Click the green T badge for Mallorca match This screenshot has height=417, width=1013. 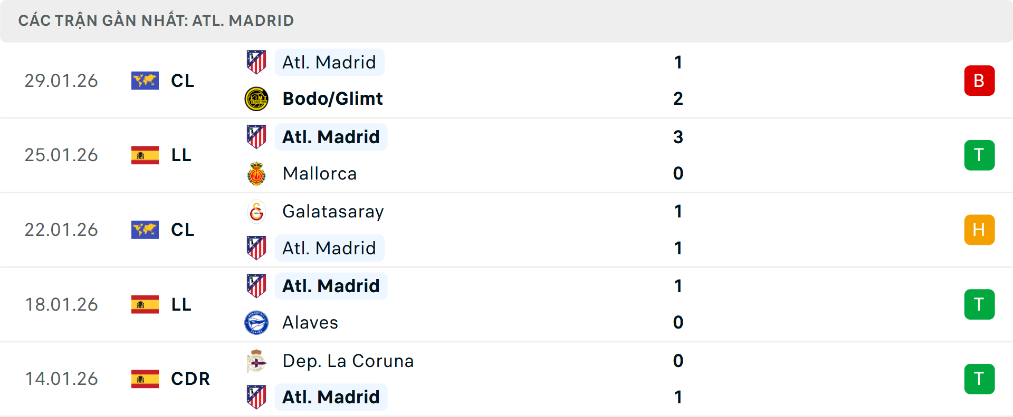click(979, 155)
